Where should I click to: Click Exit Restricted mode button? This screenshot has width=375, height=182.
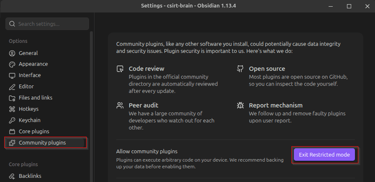click(x=324, y=155)
